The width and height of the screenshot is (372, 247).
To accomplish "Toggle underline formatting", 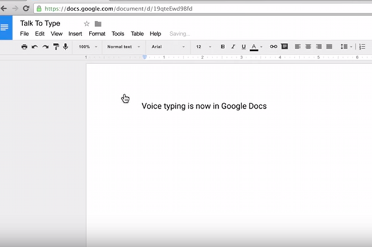I will [243, 47].
